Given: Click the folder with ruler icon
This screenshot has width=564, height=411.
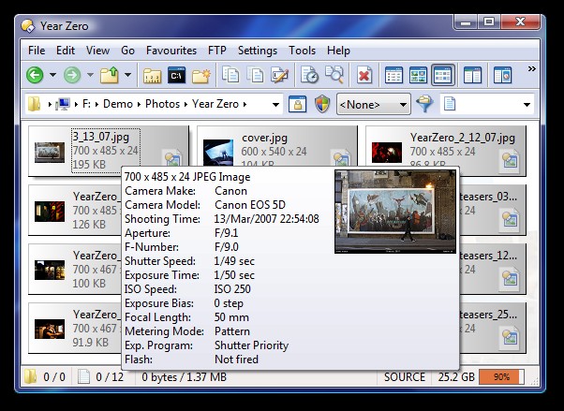Looking at the screenshot, I should click(152, 76).
